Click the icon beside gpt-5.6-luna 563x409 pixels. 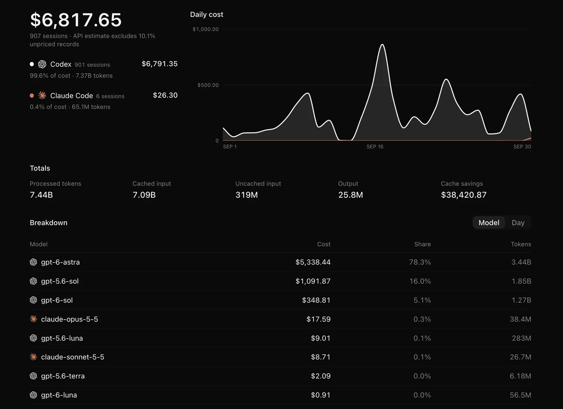(33, 338)
